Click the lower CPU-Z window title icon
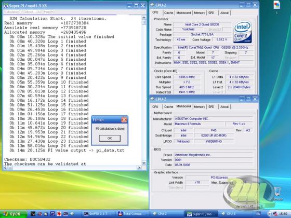This screenshot has width=291, height=218. (x=152, y=99)
